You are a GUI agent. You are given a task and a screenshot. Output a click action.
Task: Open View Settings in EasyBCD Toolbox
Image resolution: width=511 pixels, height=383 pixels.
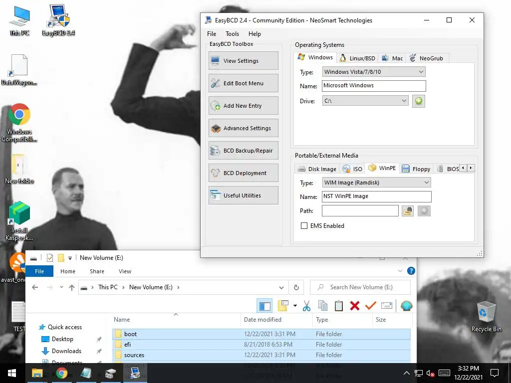click(243, 60)
